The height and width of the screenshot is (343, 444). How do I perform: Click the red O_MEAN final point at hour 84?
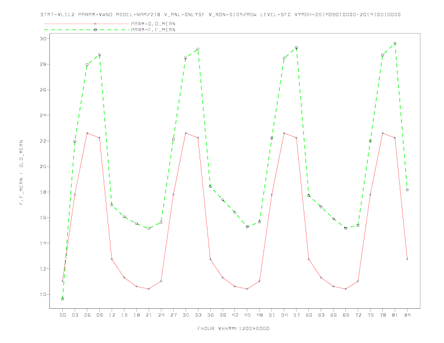[x=407, y=259]
